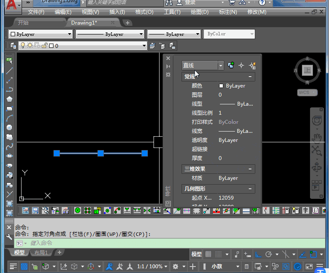Click the Select Objects crosshair icon

tap(241, 66)
